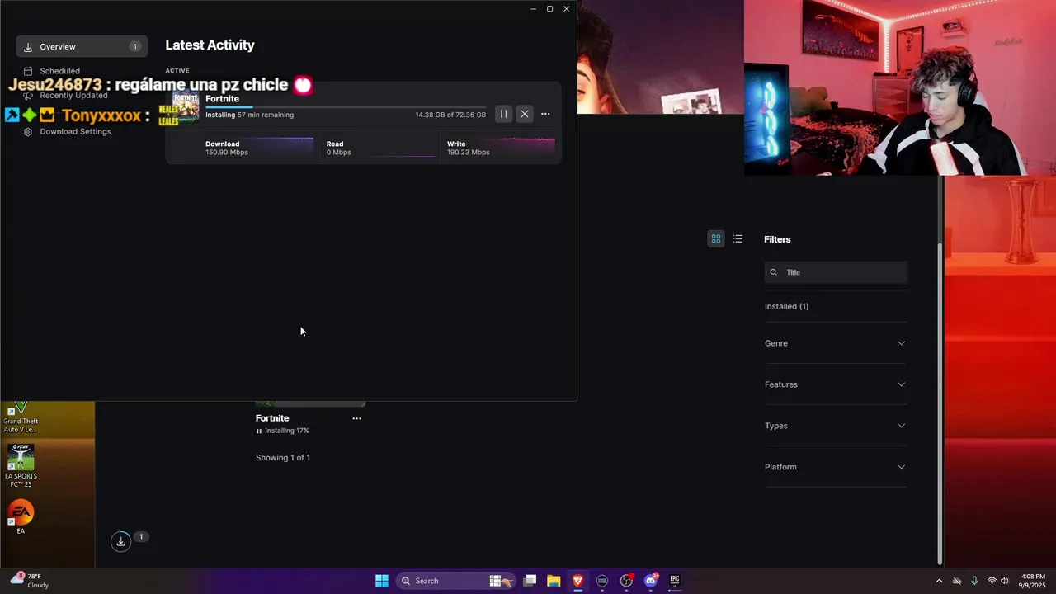
Task: Open the Wi-Fi network tray icon
Action: click(x=992, y=581)
